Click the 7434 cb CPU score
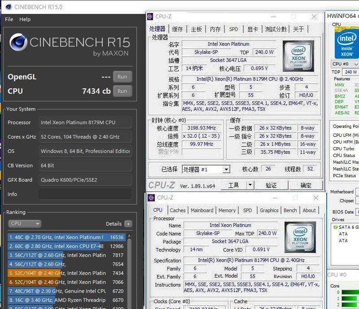Image resolution: width=359 pixels, height=309 pixels. (96, 91)
